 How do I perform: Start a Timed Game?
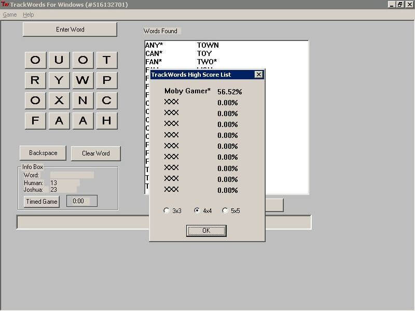[x=41, y=202]
